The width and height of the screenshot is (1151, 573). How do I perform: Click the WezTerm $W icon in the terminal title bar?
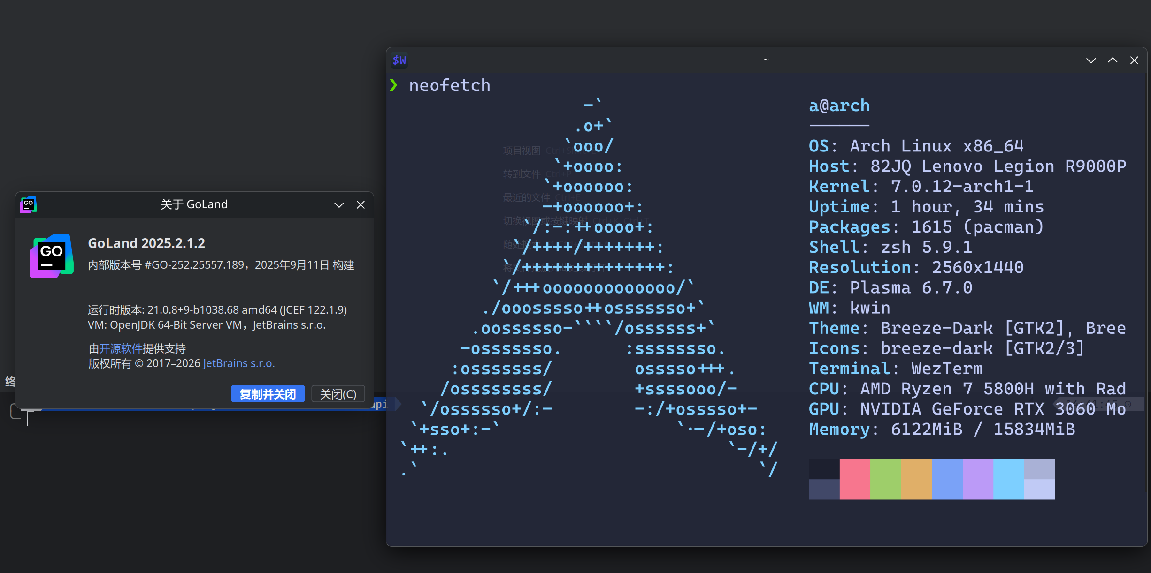[399, 60]
